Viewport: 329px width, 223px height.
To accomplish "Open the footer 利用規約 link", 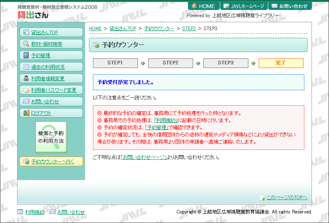I will tap(35, 212).
